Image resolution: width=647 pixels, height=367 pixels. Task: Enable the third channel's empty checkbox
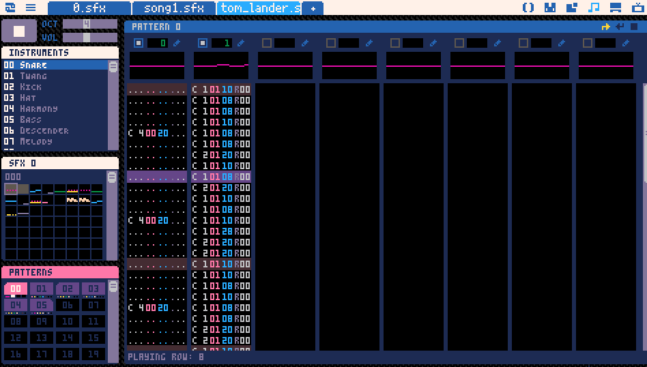267,43
